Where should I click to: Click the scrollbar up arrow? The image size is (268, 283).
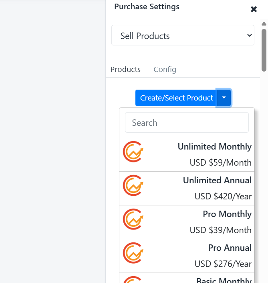(264, 24)
